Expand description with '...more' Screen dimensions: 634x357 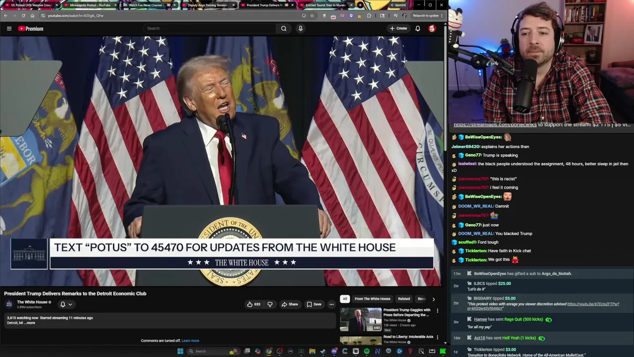[x=30, y=323]
